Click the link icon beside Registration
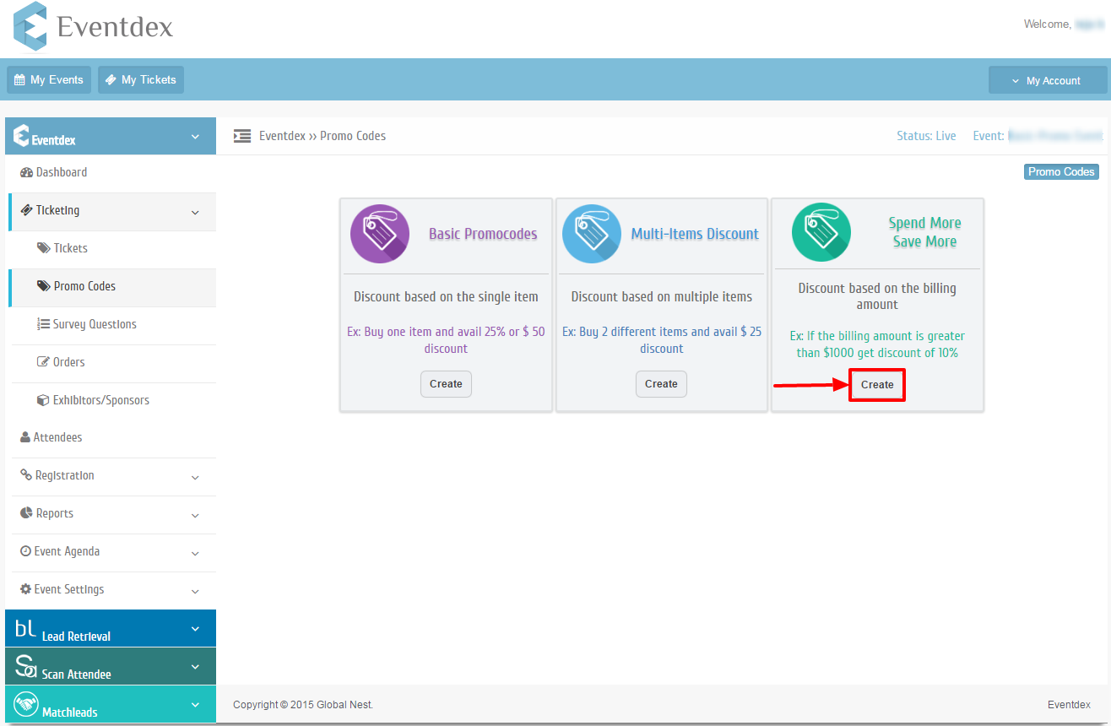The width and height of the screenshot is (1111, 726). pyautogui.click(x=26, y=475)
